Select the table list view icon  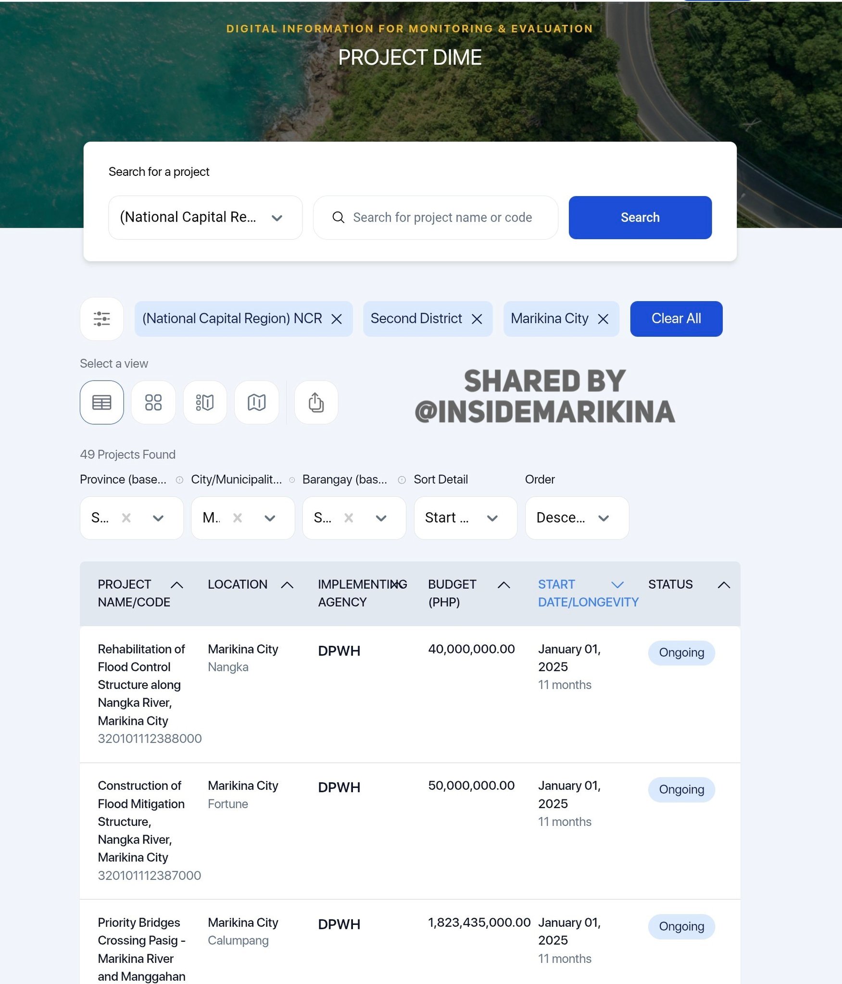click(101, 402)
